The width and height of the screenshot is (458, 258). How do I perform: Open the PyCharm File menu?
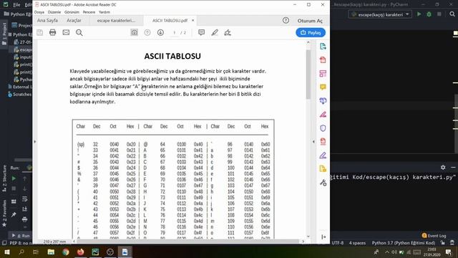pos(16,5)
